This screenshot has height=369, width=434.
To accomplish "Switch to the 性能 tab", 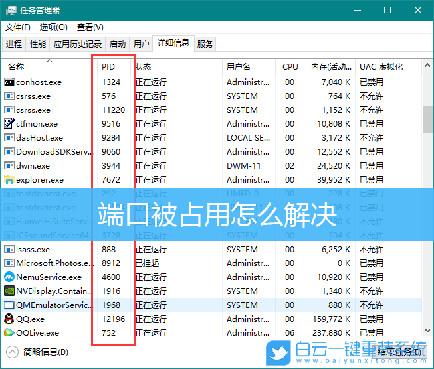I will pos(38,44).
